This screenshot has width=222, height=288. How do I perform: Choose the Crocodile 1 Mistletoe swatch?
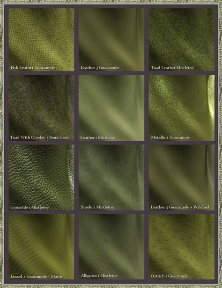tap(41, 178)
